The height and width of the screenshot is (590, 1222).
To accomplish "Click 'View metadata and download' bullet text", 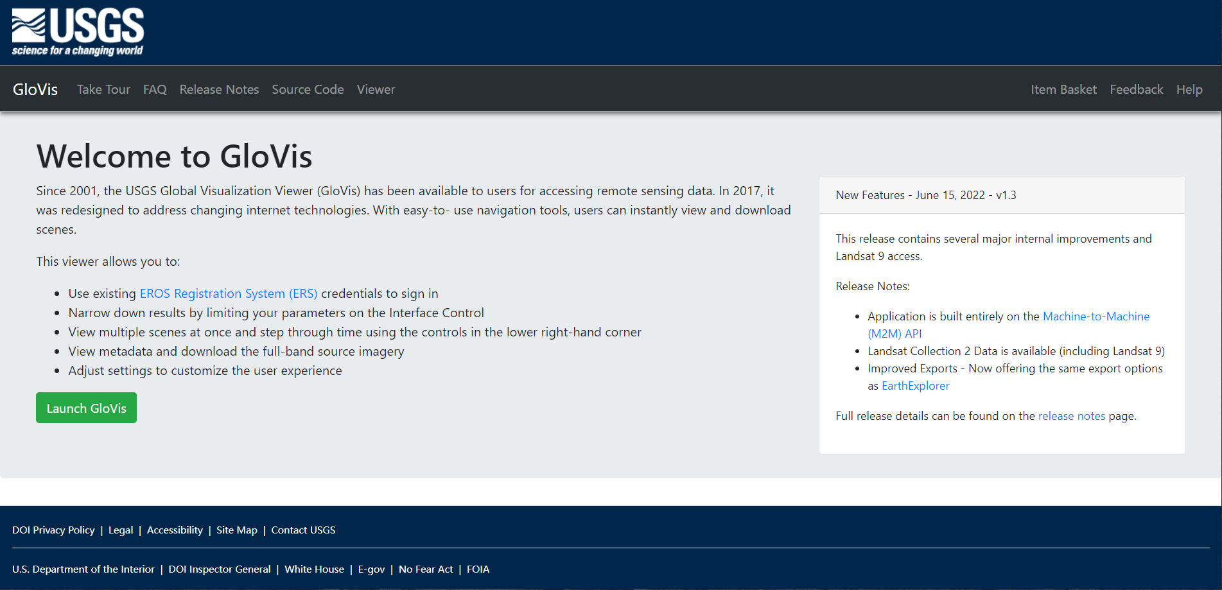I will click(236, 351).
